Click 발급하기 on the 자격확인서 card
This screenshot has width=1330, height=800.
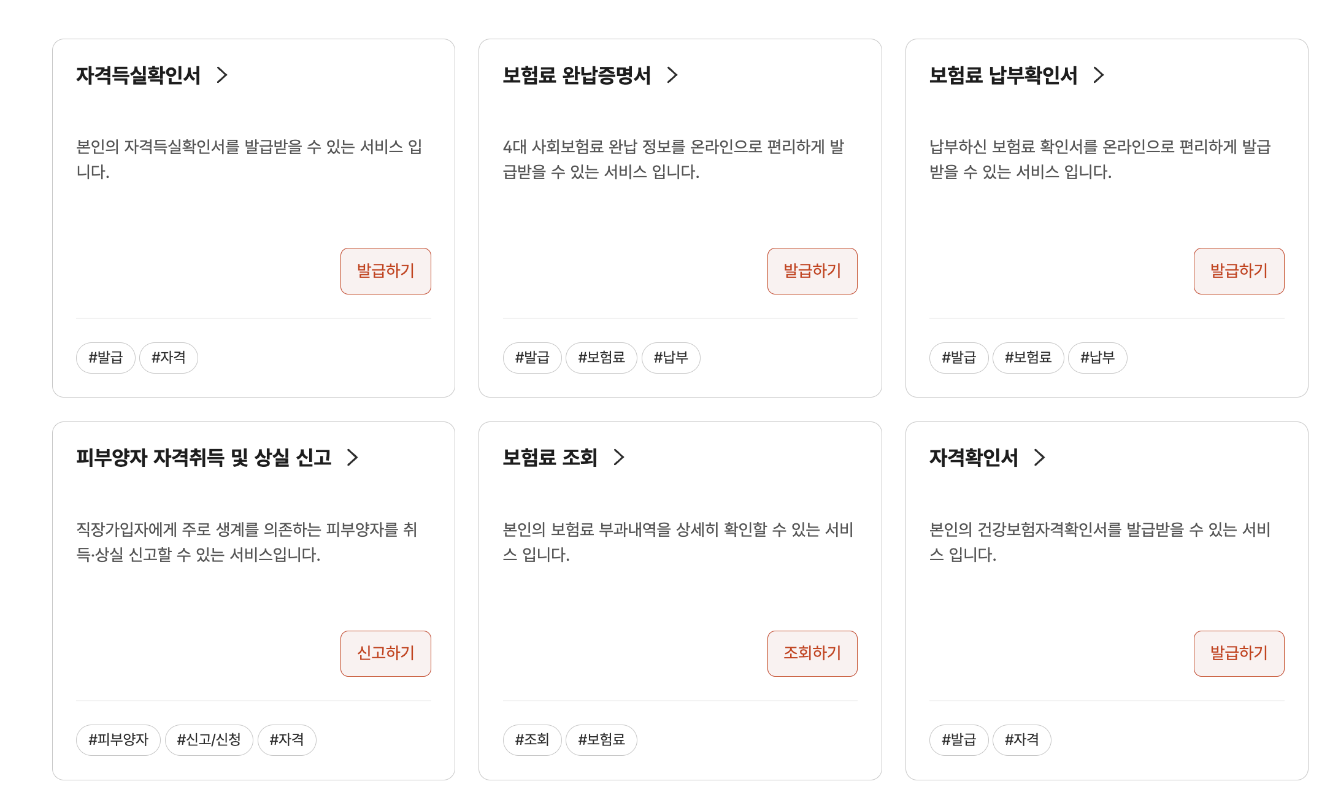pyautogui.click(x=1239, y=653)
